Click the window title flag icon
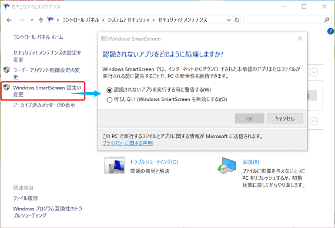 6,6
